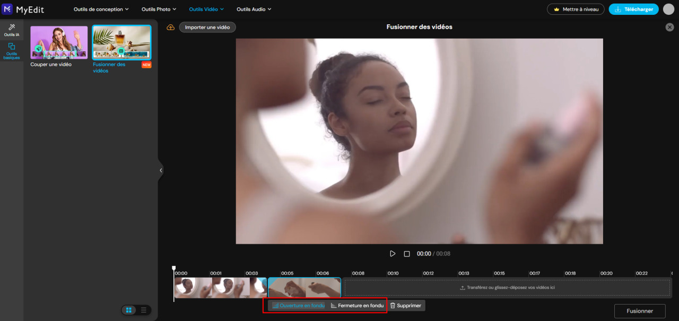Apply Ouverture en fondu

point(298,306)
